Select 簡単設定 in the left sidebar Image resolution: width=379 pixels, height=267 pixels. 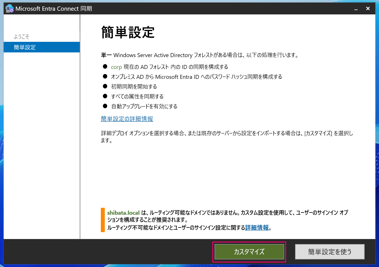coord(42,47)
